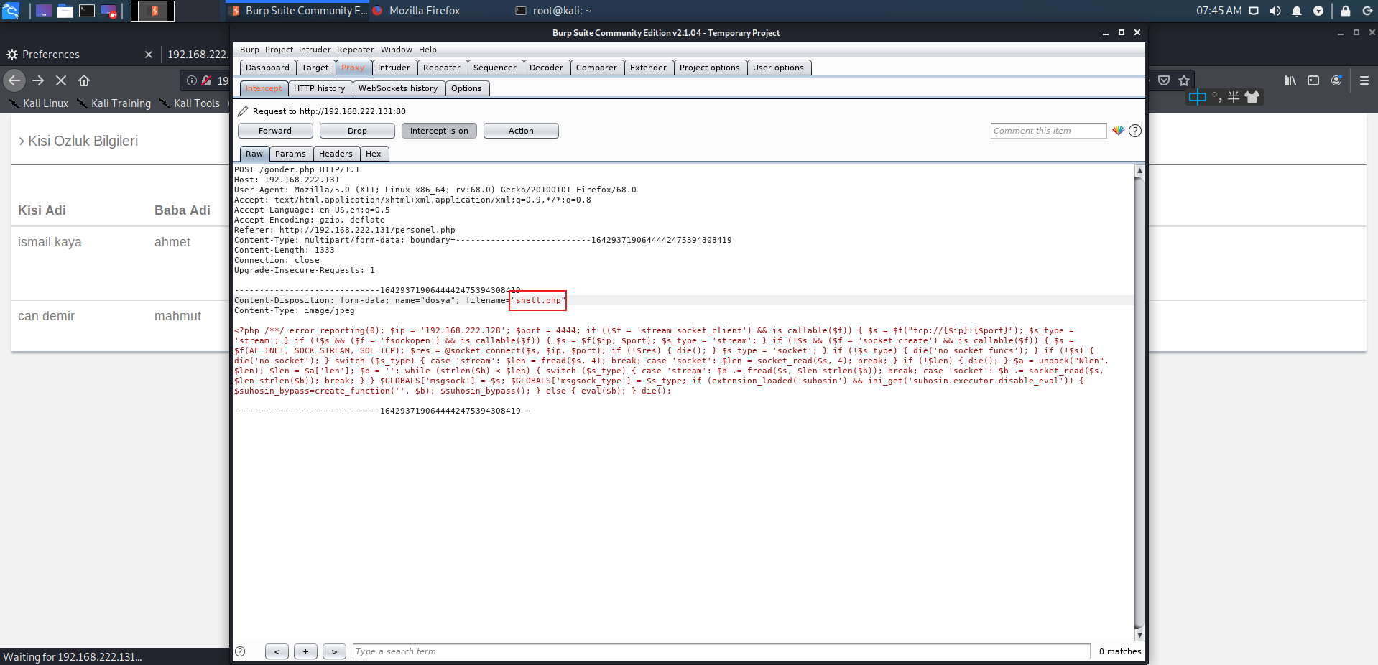1378x665 pixels.
Task: Open the WebSockets history sub-tab
Action: pyautogui.click(x=398, y=88)
